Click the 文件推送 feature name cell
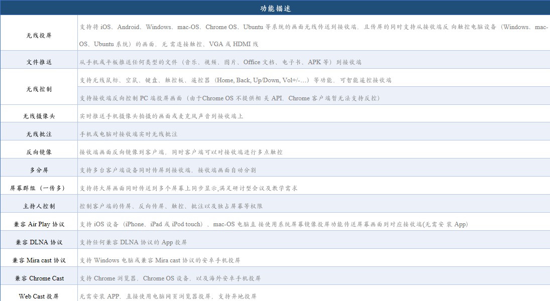Screen dimensions: 550x301 click(x=39, y=62)
